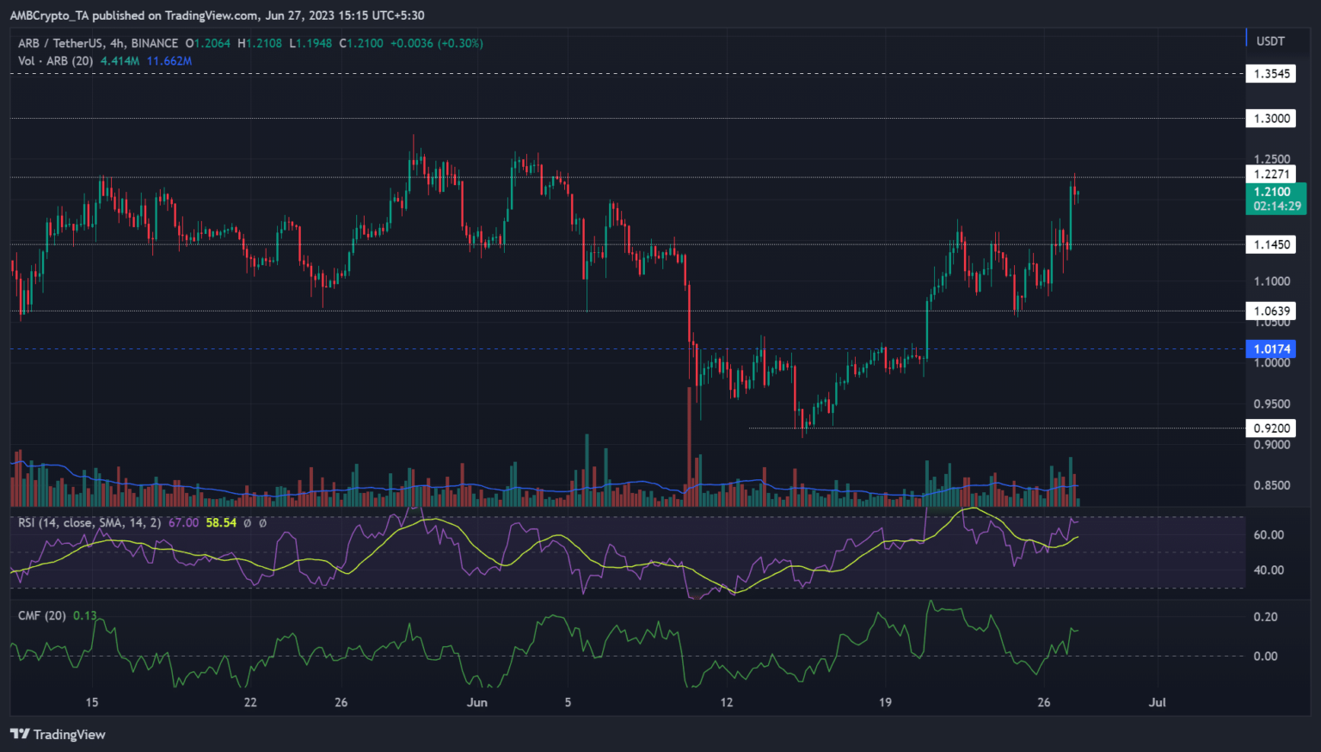Select the CMF (20) indicator legend

tap(42, 616)
